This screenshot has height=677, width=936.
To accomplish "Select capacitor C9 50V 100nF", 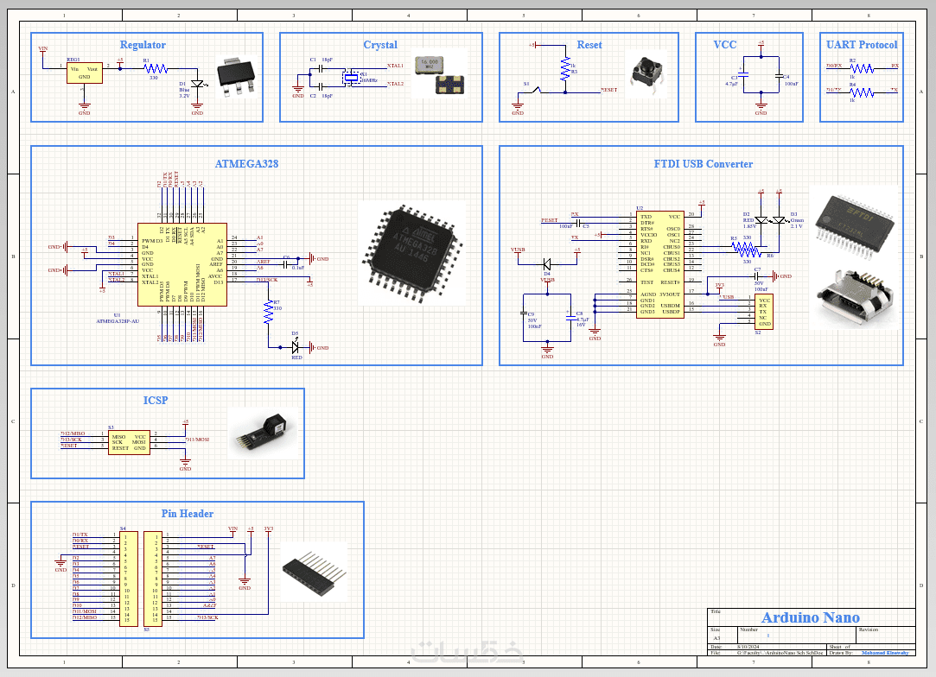I will click(524, 313).
